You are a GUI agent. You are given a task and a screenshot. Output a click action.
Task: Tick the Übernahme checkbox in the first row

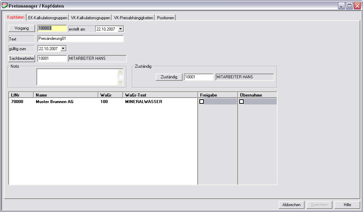point(242,102)
